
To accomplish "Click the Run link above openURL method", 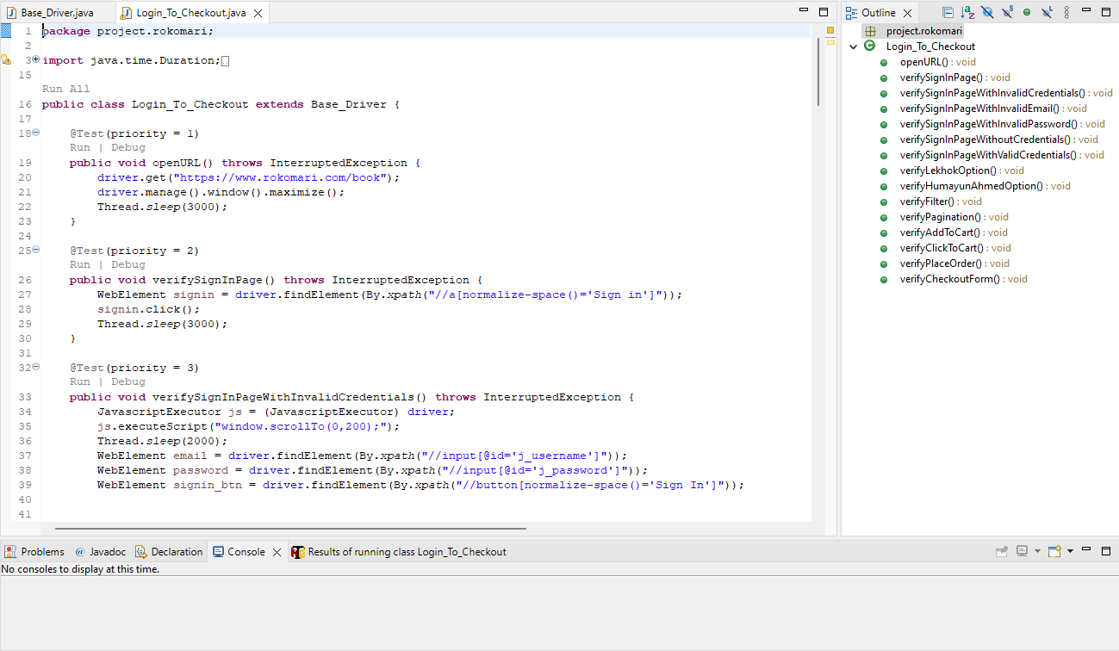I will coord(79,147).
